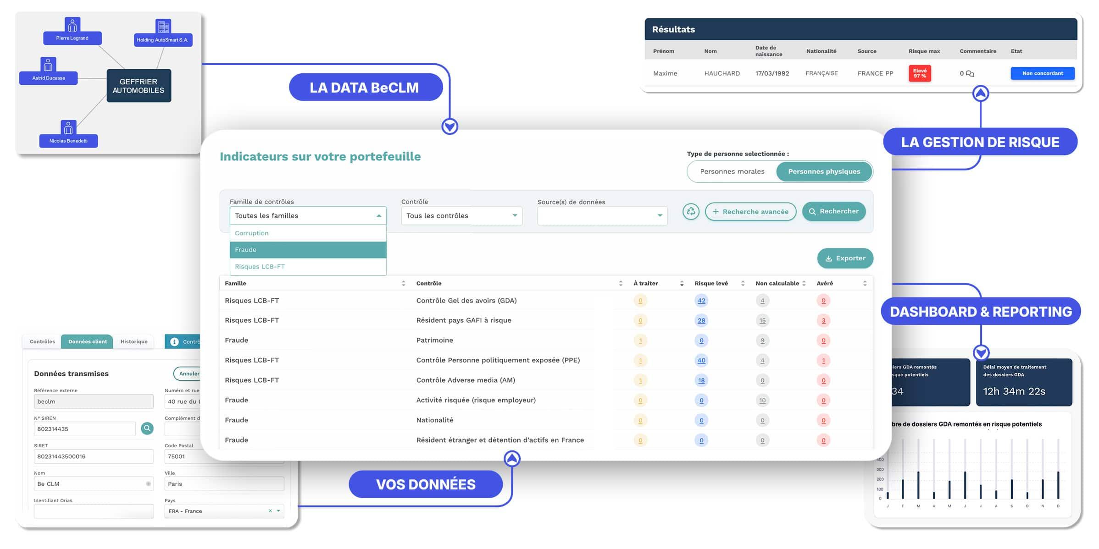Select the Holding AutoSmart S.A. building icon

tap(163, 25)
